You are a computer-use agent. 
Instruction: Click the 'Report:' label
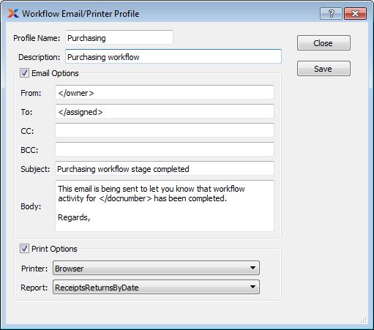34,288
